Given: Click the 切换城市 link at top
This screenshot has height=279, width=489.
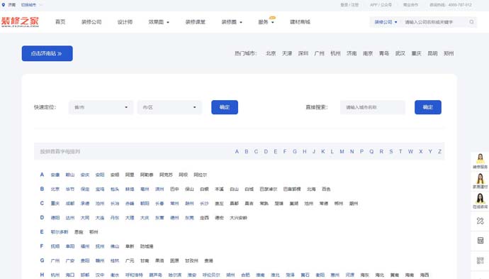Looking at the screenshot, I should tap(28, 5).
